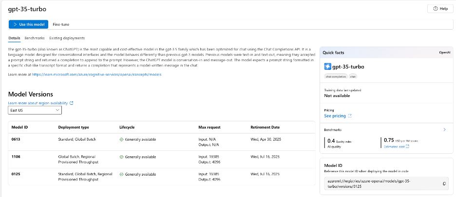Click the play arrow icon on Use this model
Screen dimensions: 456x197
point(15,24)
